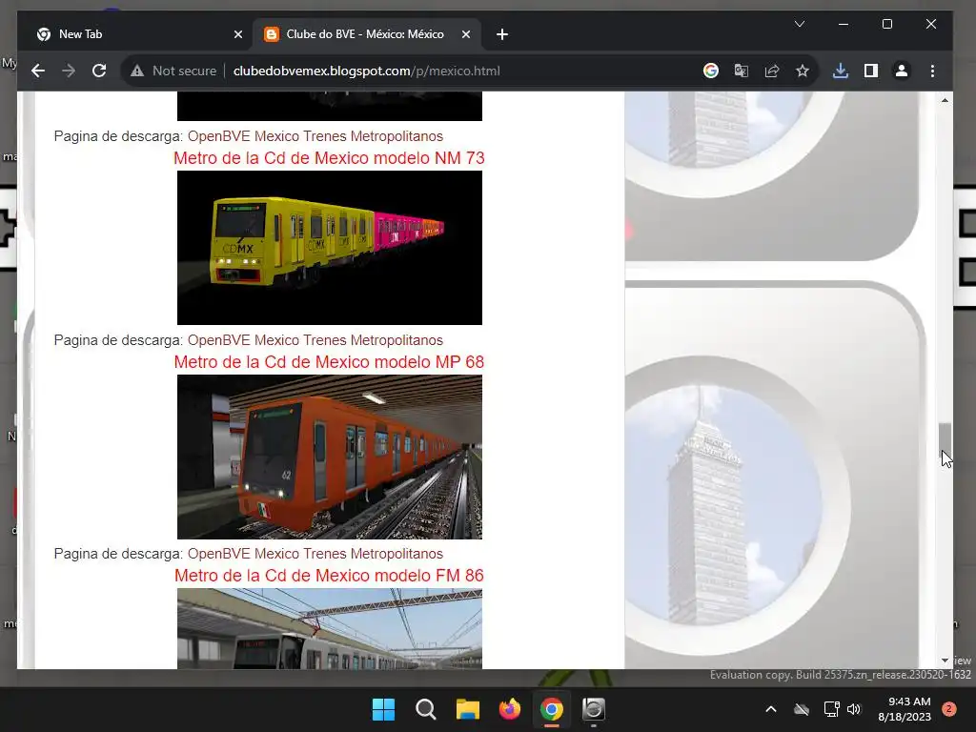Screen dimensions: 976x732
Task: Expand the tab search chevron
Action: point(800,24)
